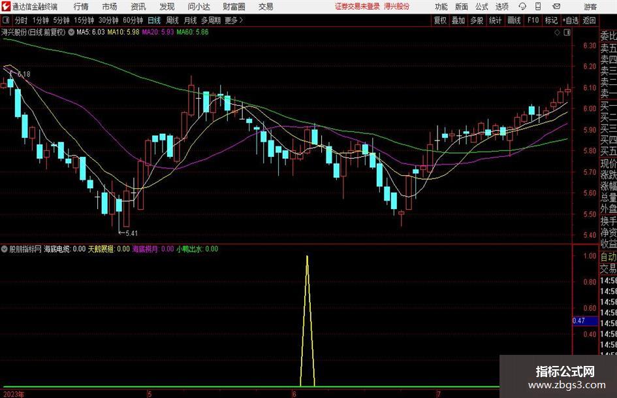Click the 游客 user label
Viewport: 617px width, 398px height.
590,7
